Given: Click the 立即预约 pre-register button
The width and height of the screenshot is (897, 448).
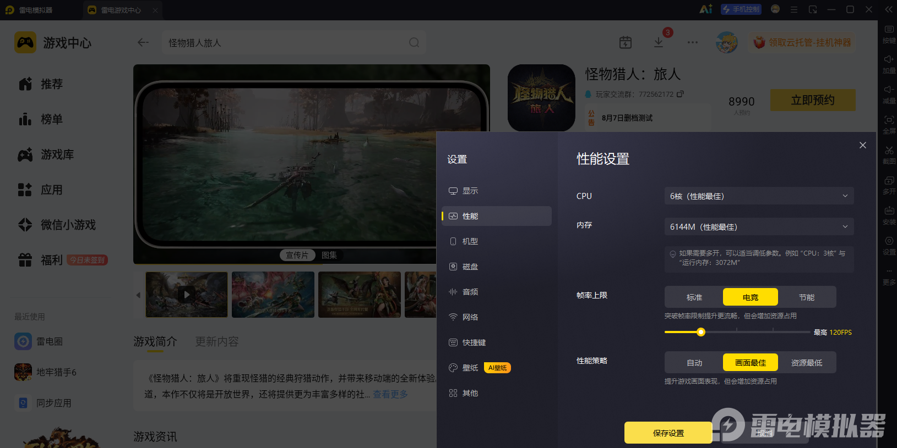Looking at the screenshot, I should (x=813, y=100).
